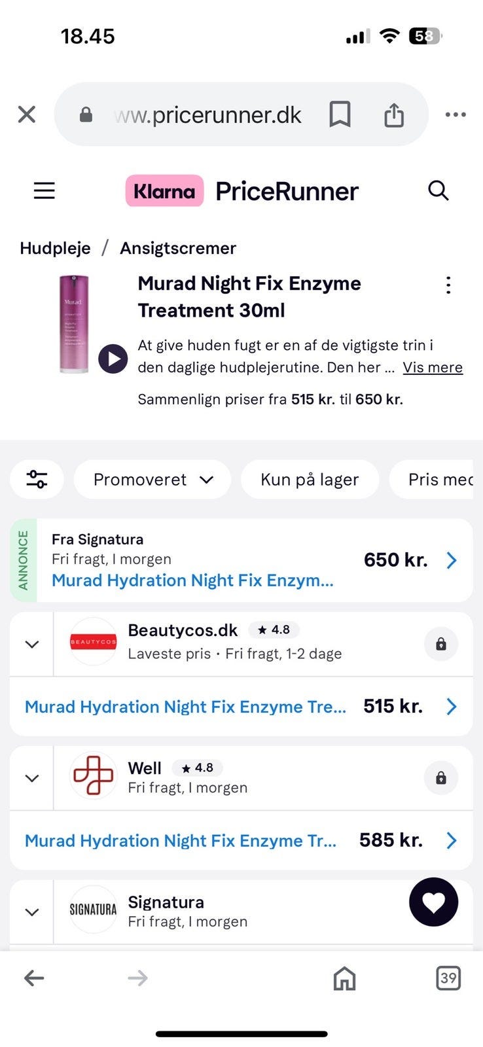
Task: Expand the Well store offer
Action: pos(31,778)
